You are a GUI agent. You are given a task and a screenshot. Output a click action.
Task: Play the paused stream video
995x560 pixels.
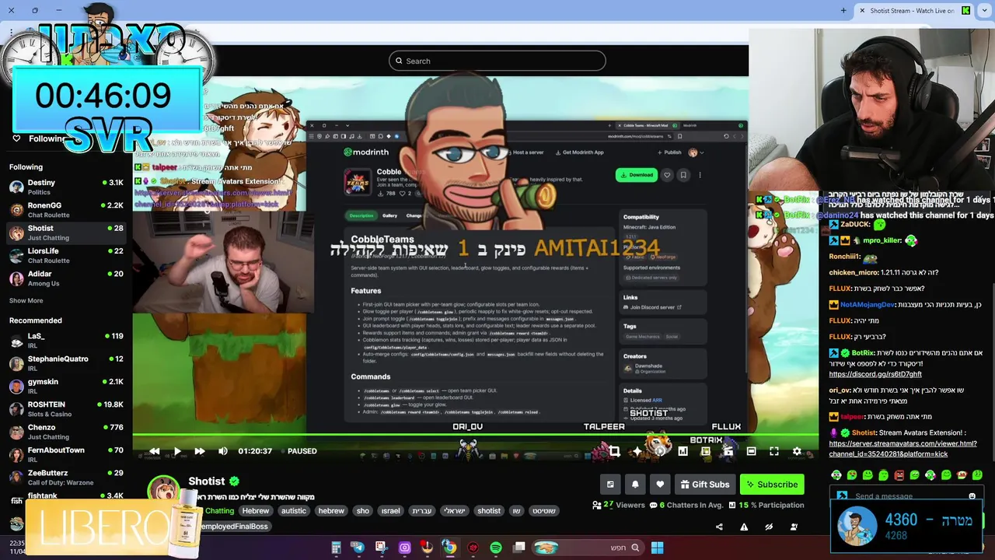point(177,451)
